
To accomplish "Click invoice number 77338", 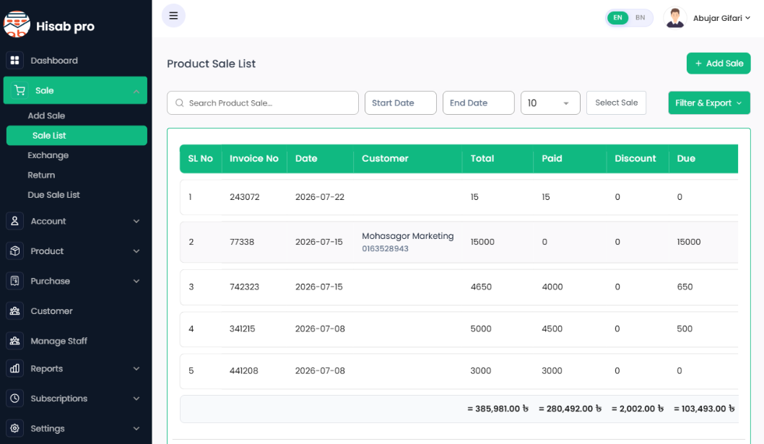I will (242, 242).
